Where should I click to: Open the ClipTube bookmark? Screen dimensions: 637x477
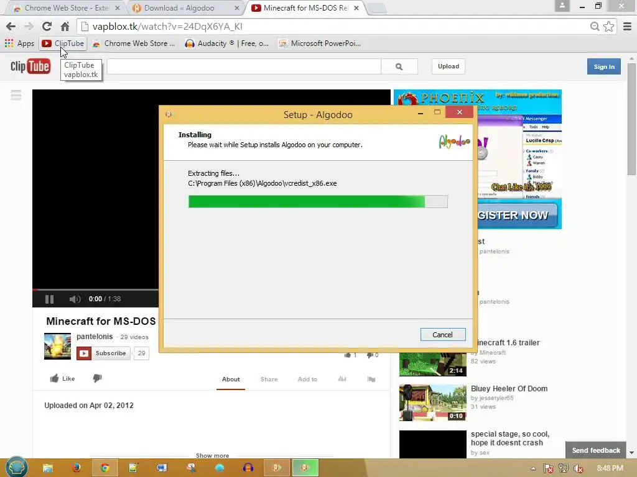(63, 43)
